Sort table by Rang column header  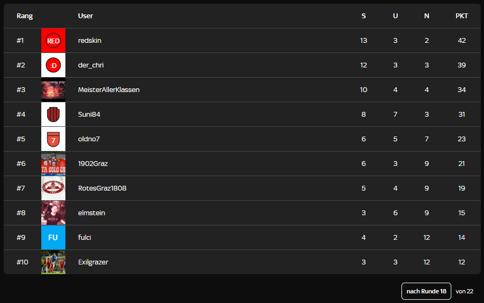pyautogui.click(x=25, y=16)
